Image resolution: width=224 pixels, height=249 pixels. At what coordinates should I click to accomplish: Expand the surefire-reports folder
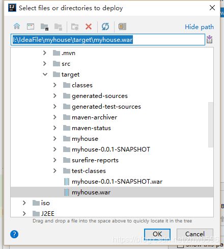coord(55,160)
